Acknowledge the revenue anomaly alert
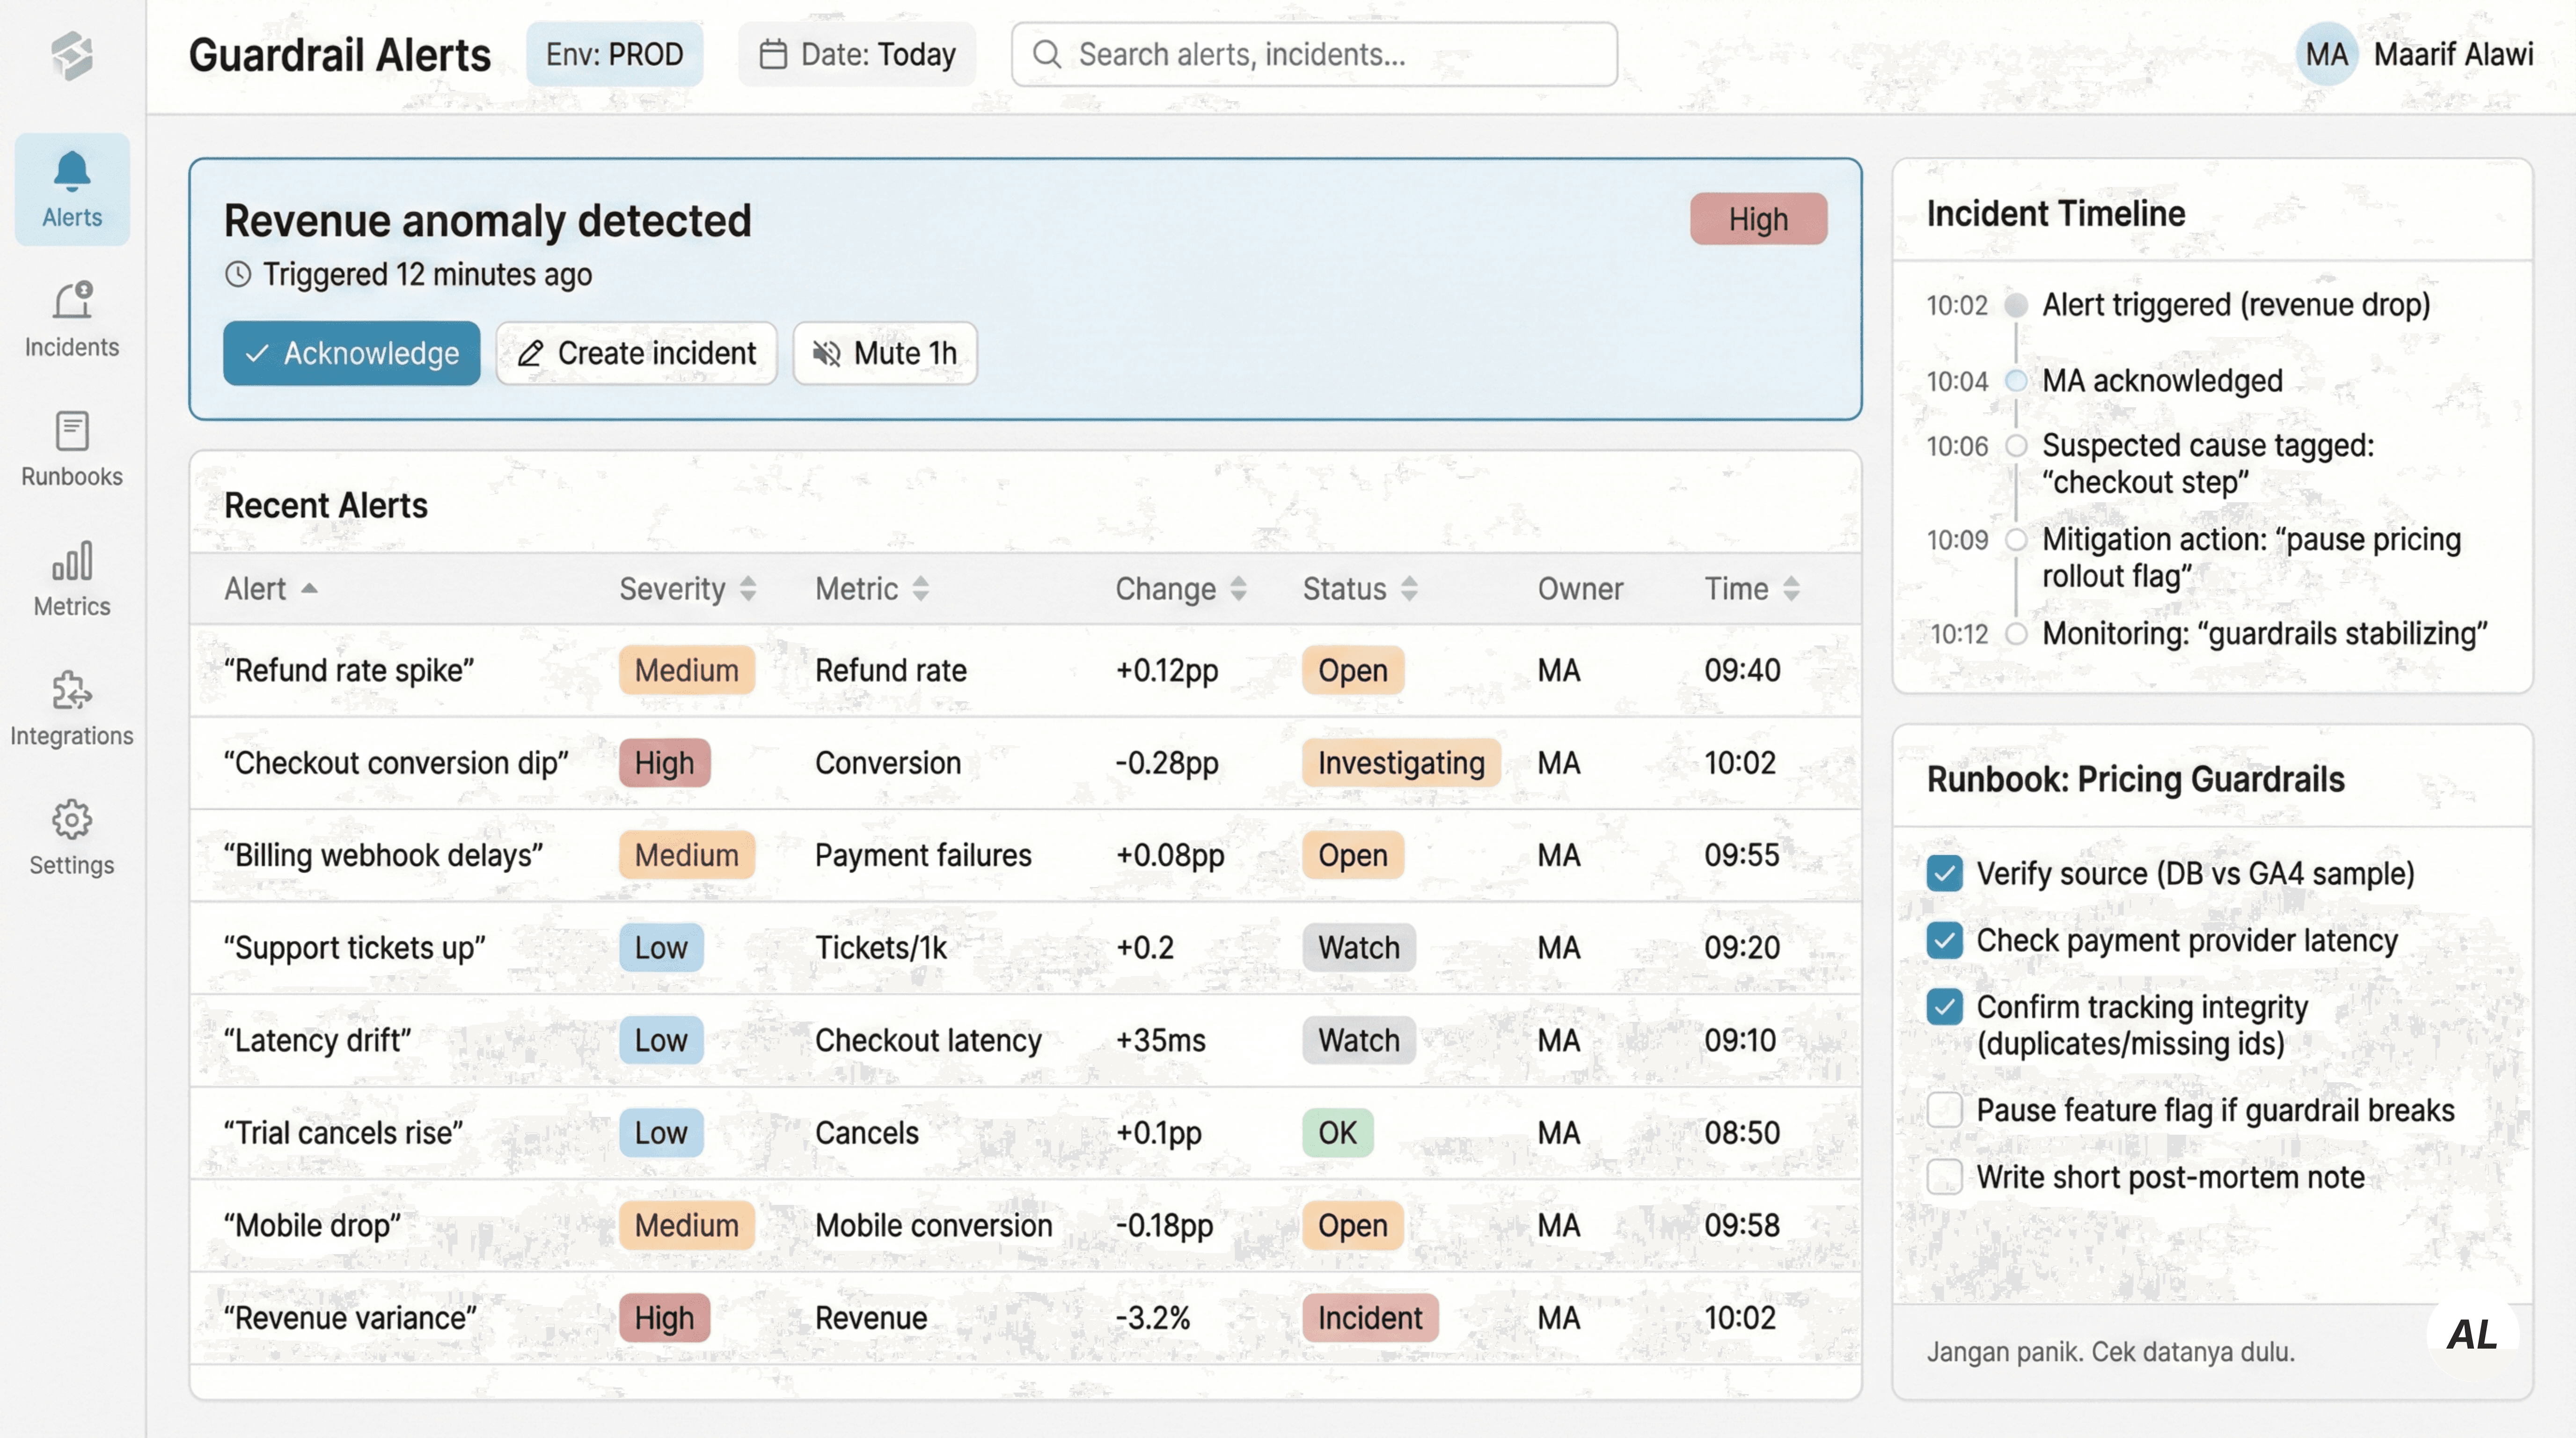Image resolution: width=2576 pixels, height=1438 pixels. pyautogui.click(x=351, y=353)
